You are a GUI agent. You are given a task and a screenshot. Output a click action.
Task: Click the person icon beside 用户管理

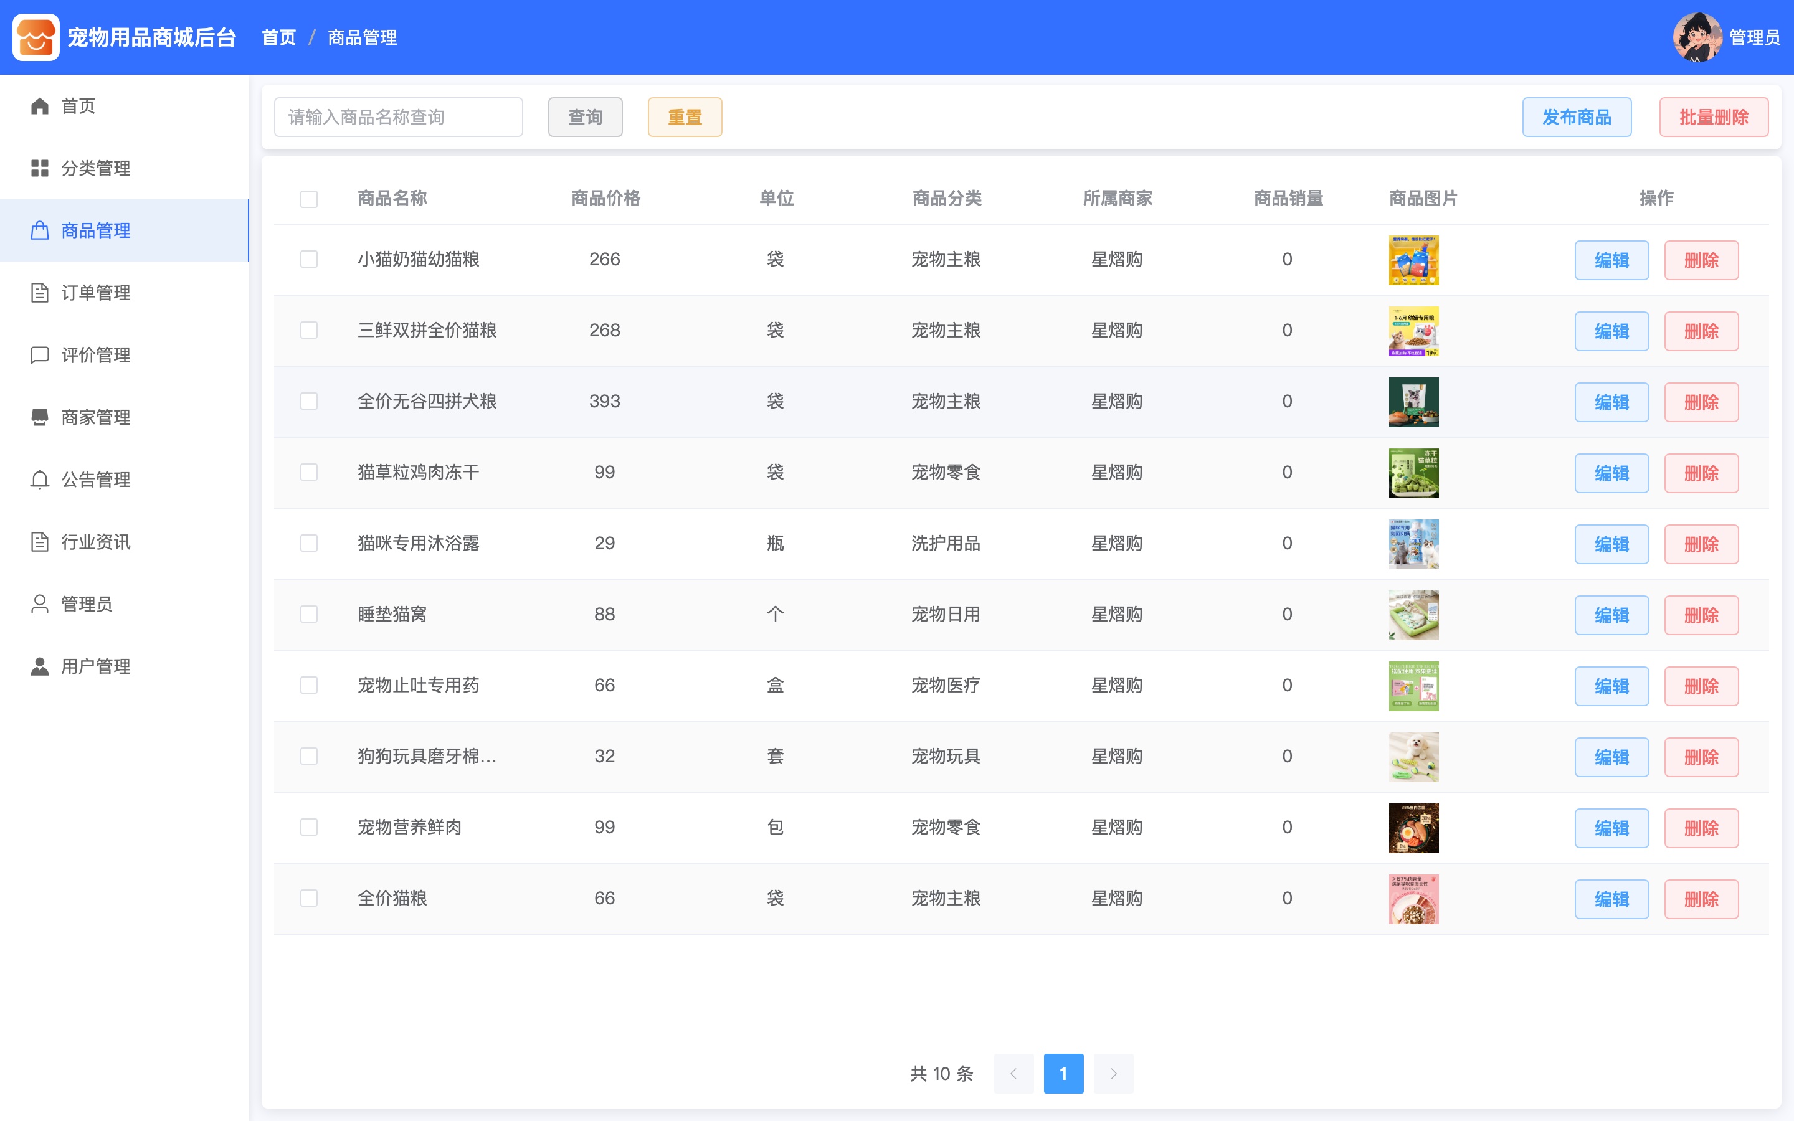pos(40,666)
